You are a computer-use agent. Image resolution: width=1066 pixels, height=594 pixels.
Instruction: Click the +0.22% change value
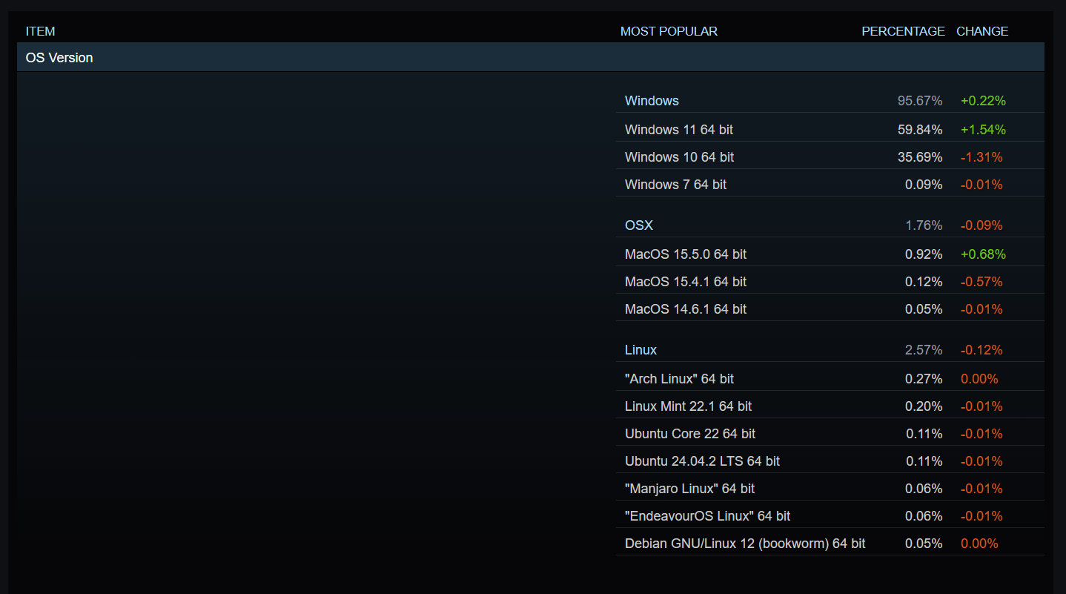tap(983, 101)
